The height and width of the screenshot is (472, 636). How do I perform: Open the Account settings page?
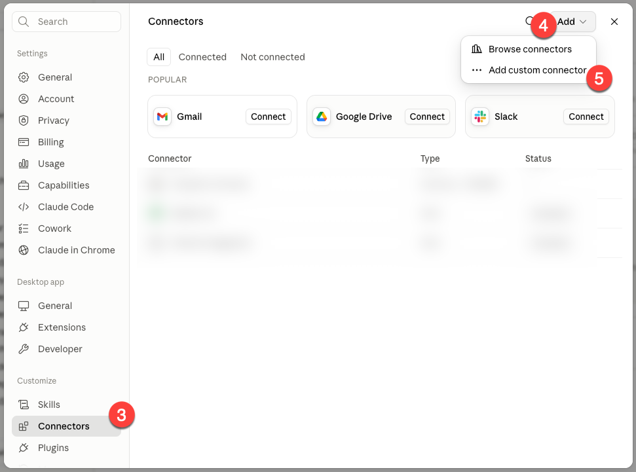pyautogui.click(x=67, y=99)
